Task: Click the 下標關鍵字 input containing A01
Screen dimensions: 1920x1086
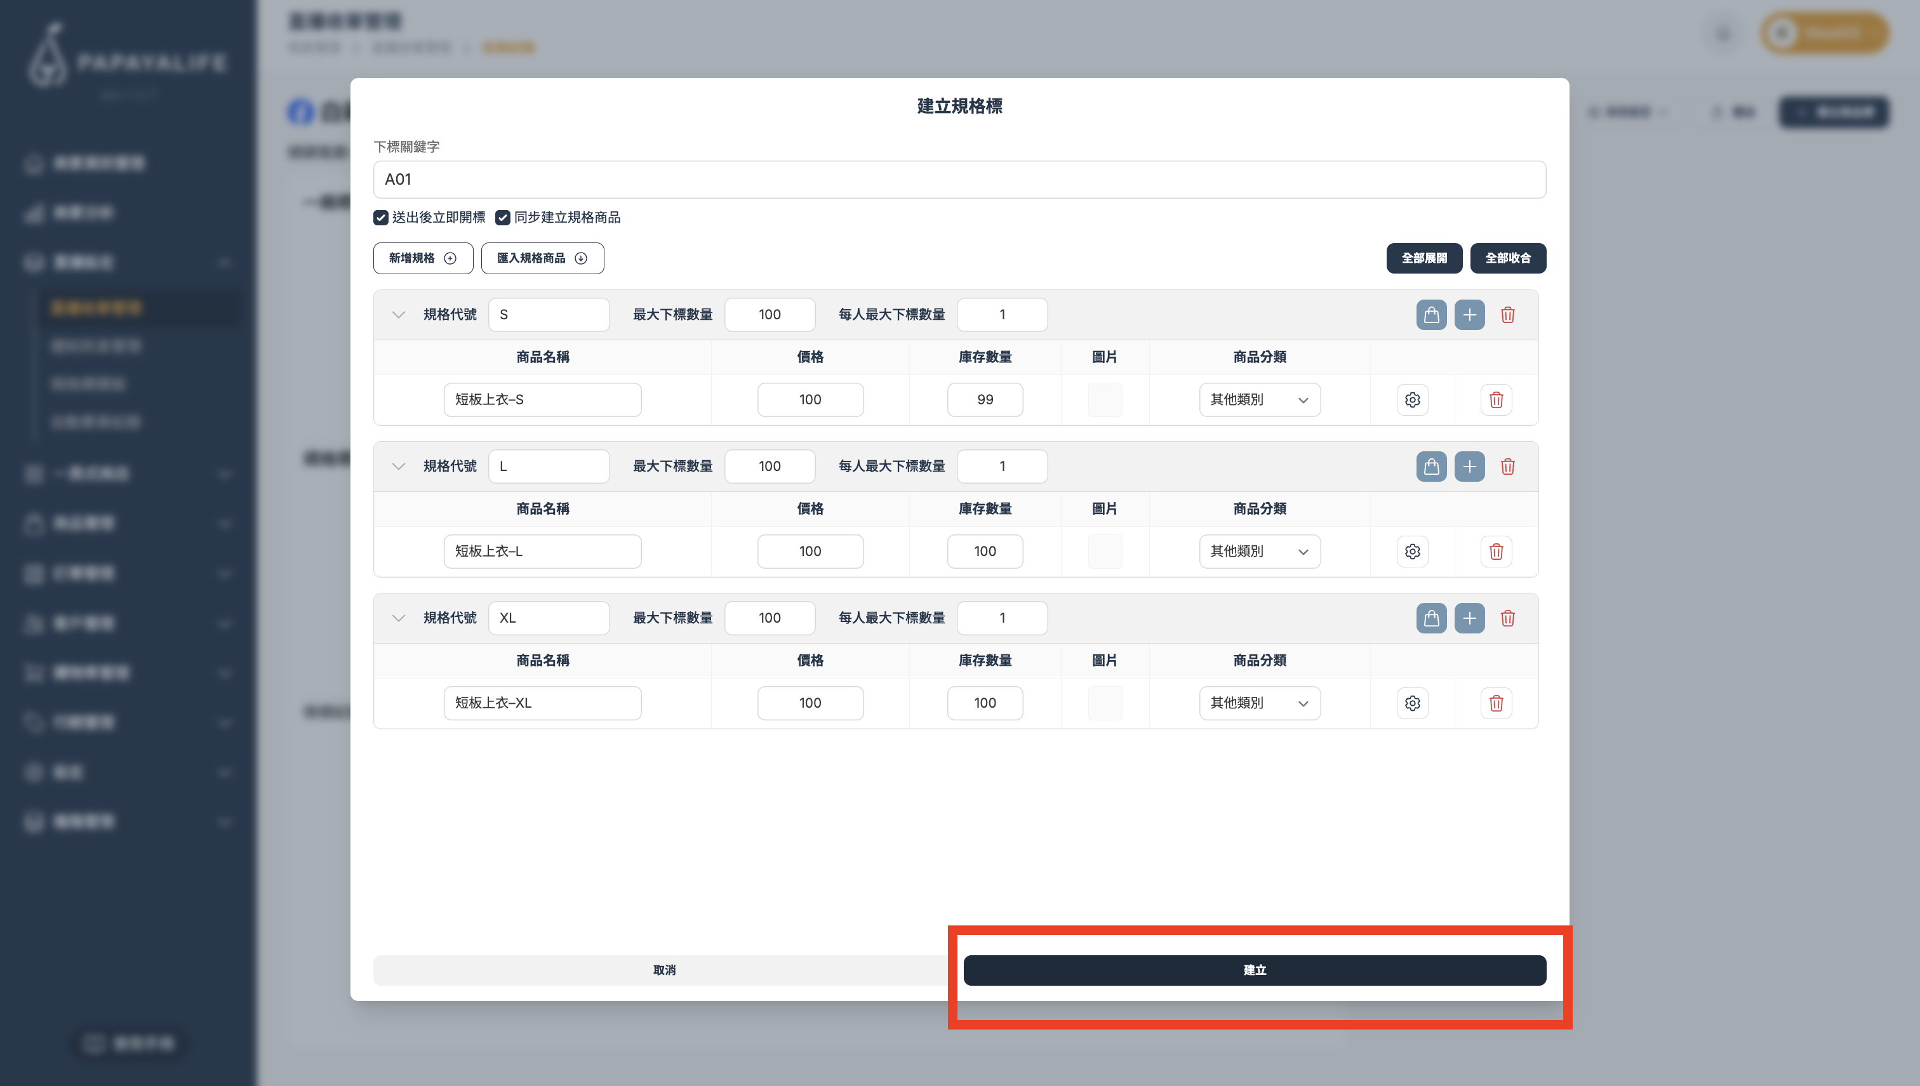Action: (959, 180)
